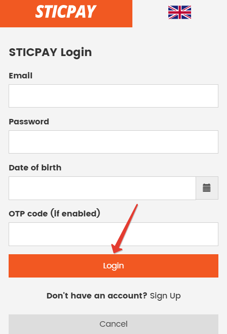Image resolution: width=227 pixels, height=334 pixels.
Task: Click the Email field label
Action: click(x=20, y=76)
